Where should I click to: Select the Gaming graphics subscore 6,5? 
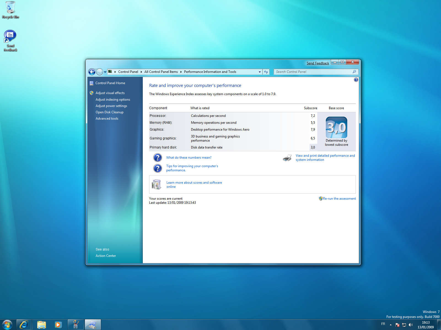(x=313, y=138)
